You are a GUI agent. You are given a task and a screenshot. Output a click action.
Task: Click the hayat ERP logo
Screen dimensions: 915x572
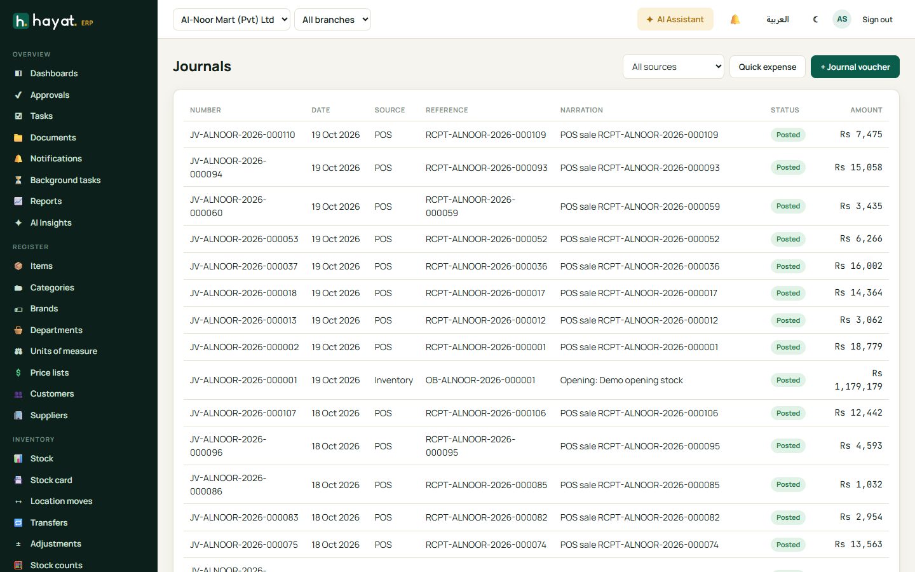tap(53, 21)
